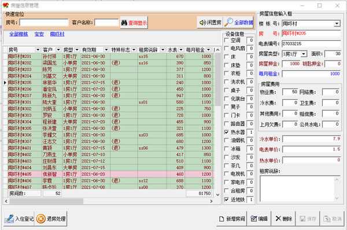Open the room type (房屋类型) dropdown
347x230 pixels.
[304, 54]
